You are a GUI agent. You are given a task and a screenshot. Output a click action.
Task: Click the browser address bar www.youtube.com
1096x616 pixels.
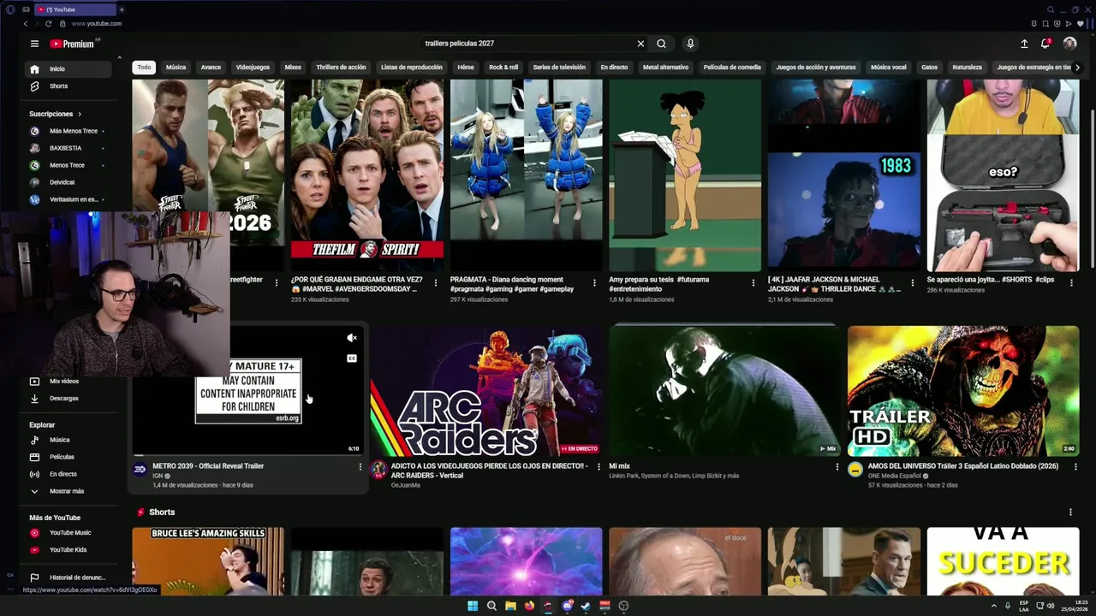click(97, 24)
